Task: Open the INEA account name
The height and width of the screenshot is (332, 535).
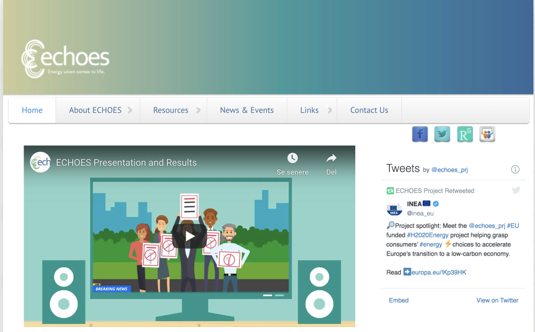Action: coord(414,204)
